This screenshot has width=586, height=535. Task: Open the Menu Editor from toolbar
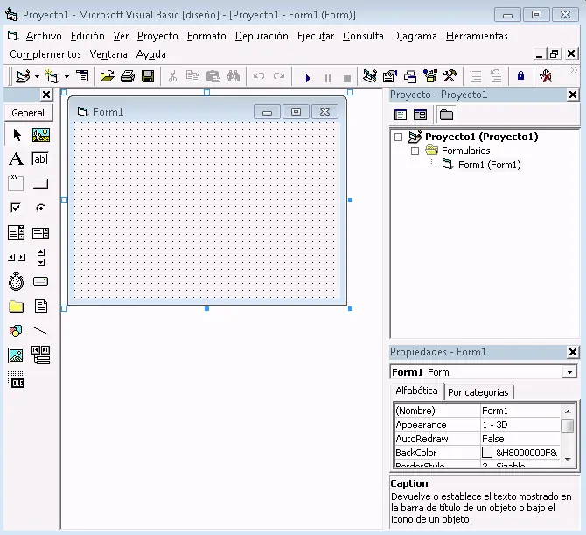[x=82, y=76]
